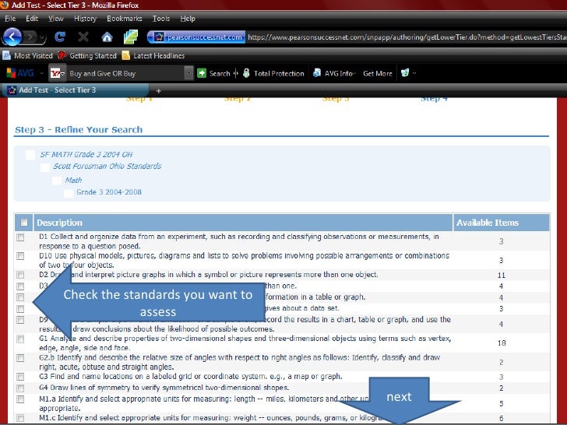Open Scott Foresman Ohio Standards link
This screenshot has width=567, height=425.
point(107,166)
